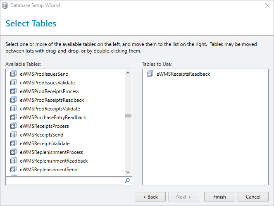Select eWMSReplenishmentReadback table entry
Image resolution: width=274 pixels, height=206 pixels.
tap(54, 161)
